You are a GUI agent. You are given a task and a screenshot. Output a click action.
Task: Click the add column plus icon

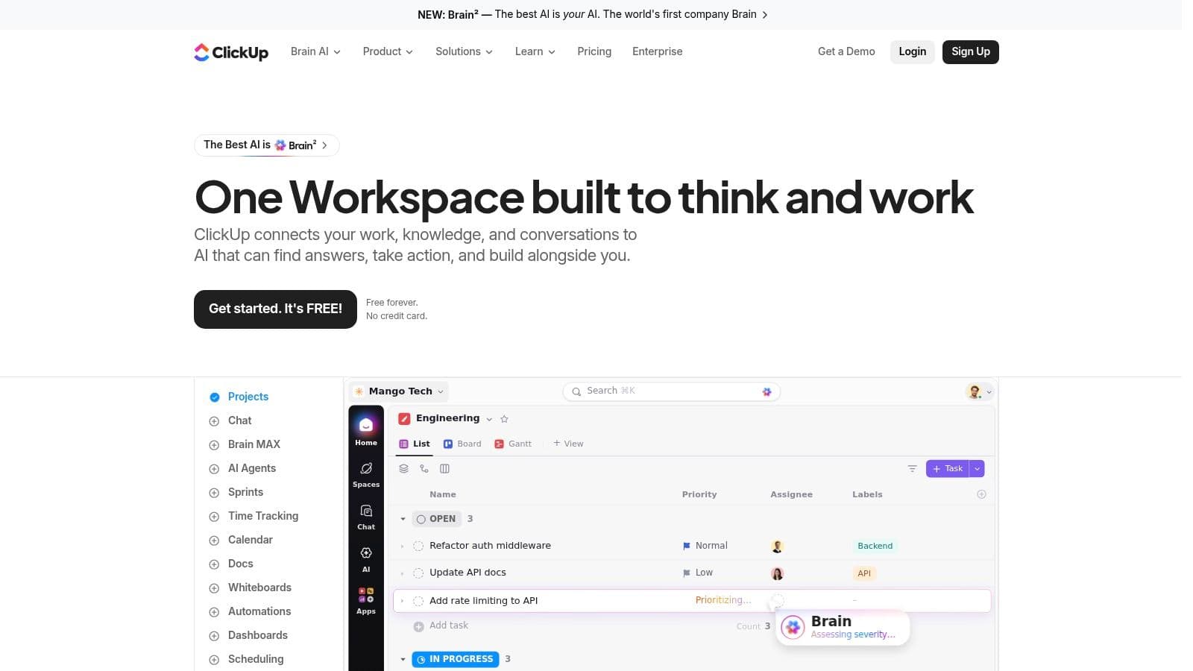pyautogui.click(x=981, y=494)
